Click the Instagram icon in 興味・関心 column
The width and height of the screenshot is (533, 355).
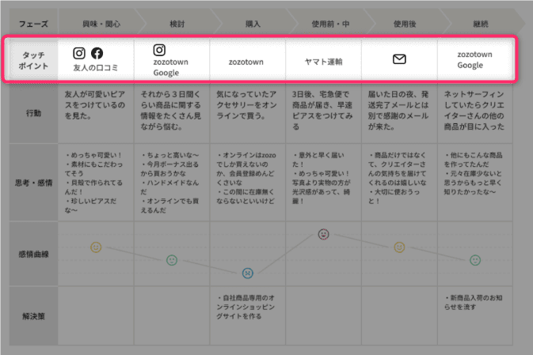pyautogui.click(x=79, y=54)
